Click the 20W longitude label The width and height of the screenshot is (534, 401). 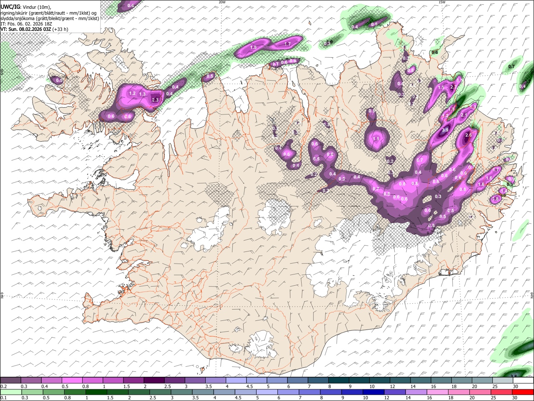point(222,2)
